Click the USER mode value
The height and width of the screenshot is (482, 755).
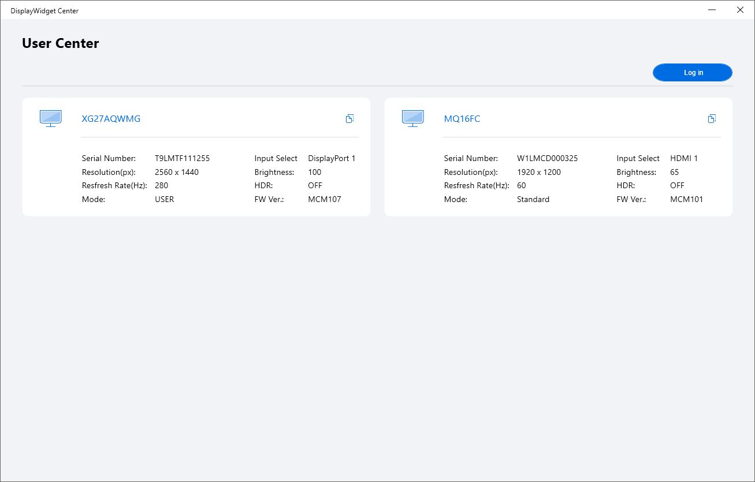[x=165, y=199]
